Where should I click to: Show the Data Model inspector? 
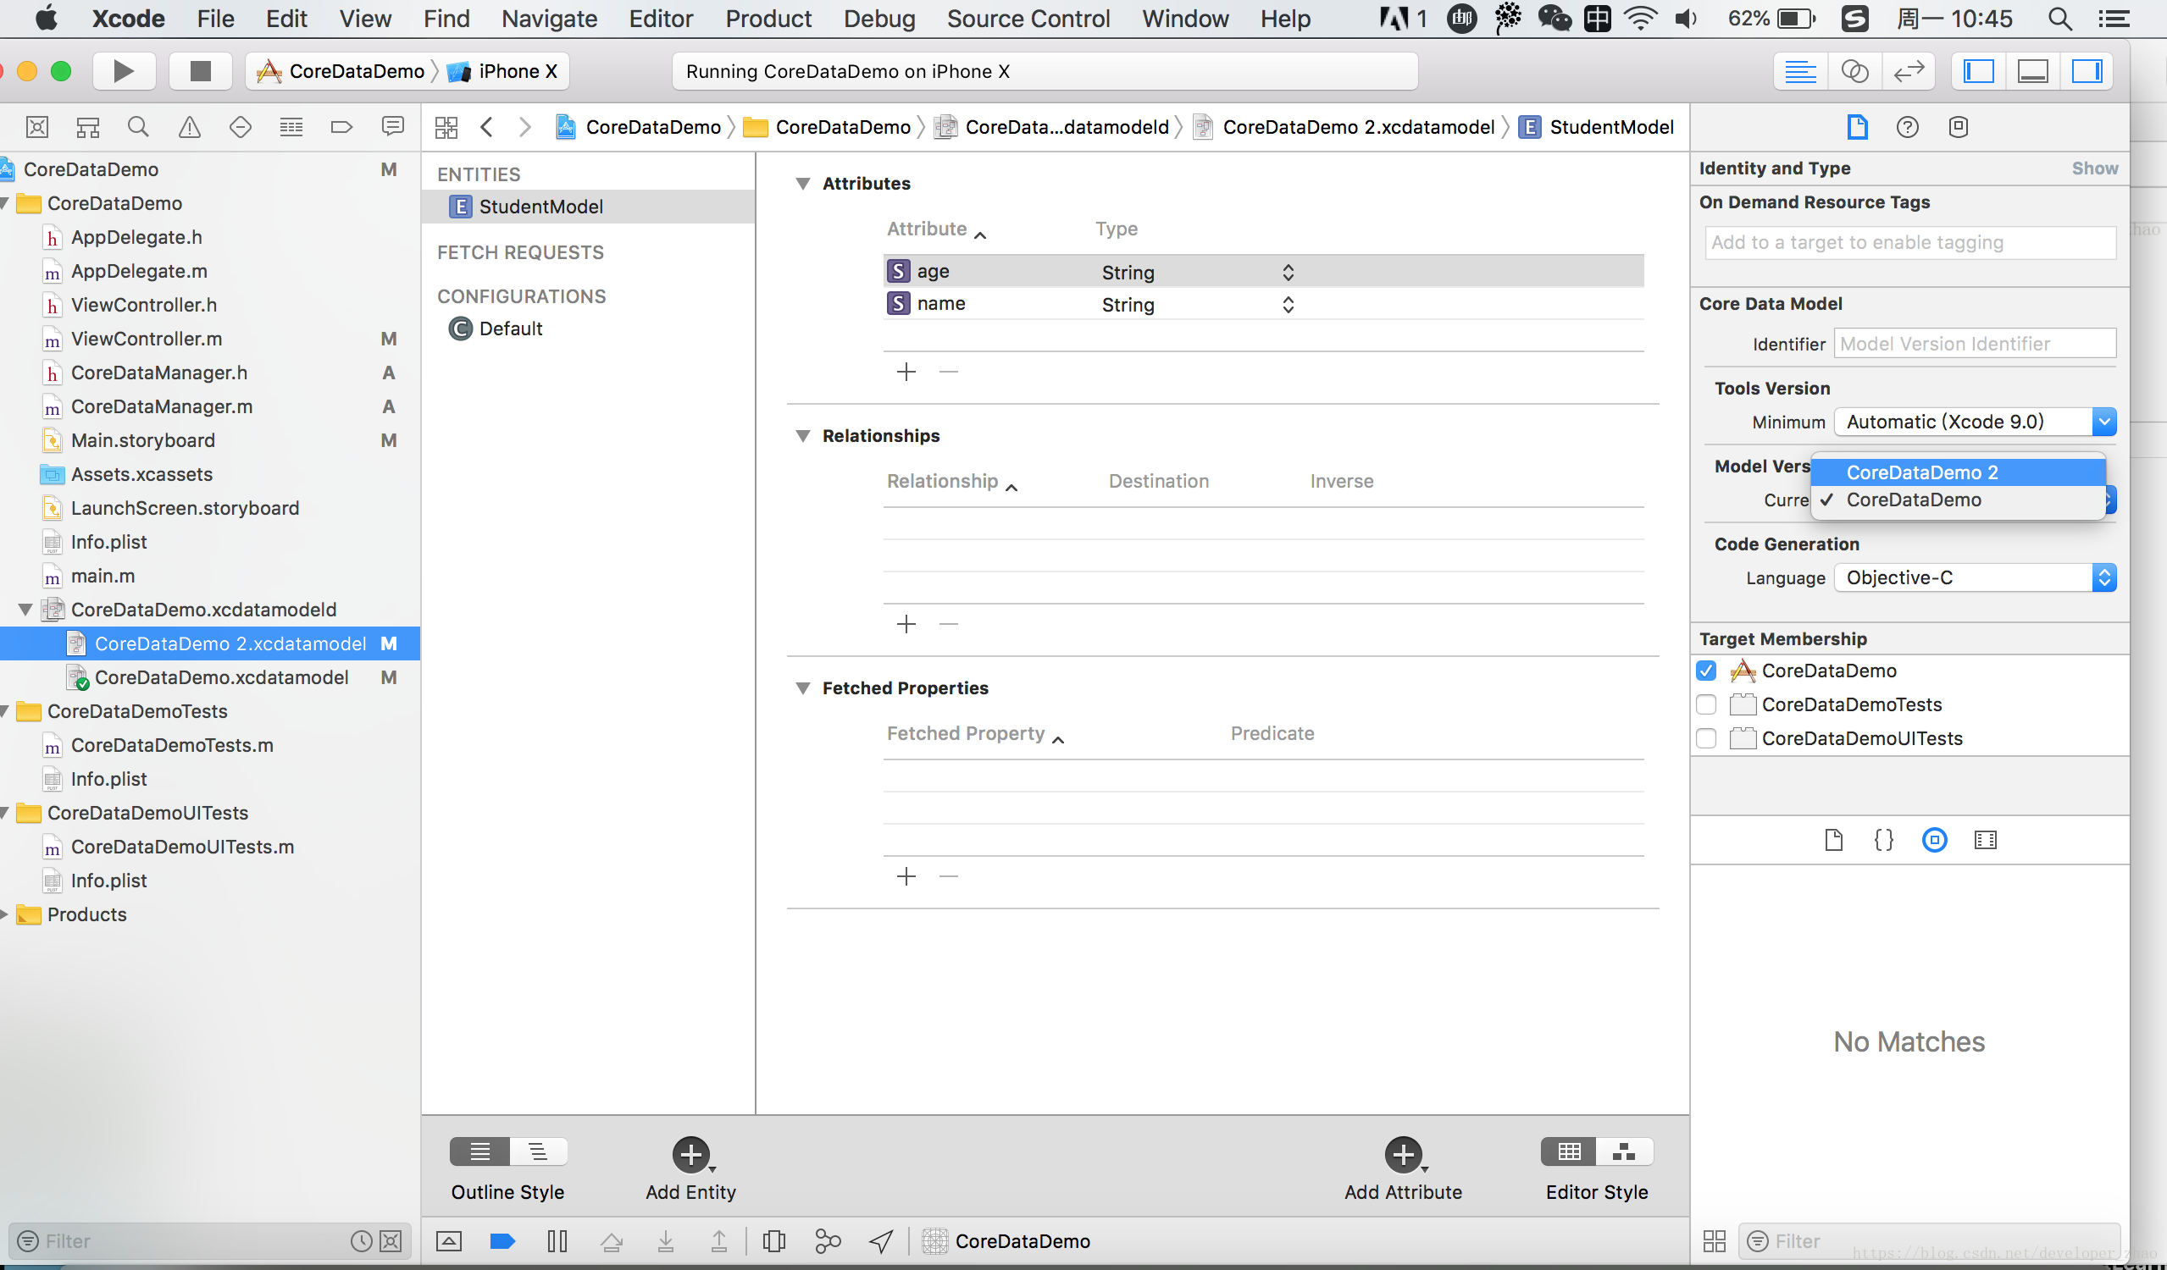[x=1958, y=127]
